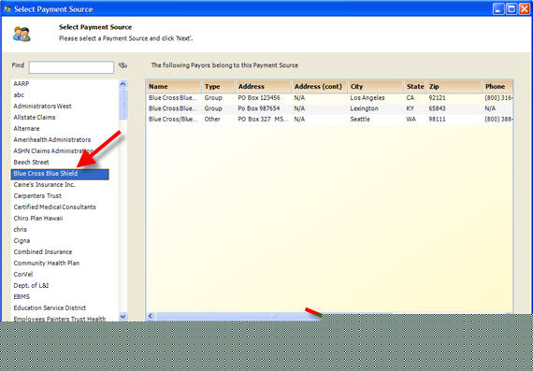Click the PO Box 327 MS address cell
The image size is (533, 371).
[263, 120]
